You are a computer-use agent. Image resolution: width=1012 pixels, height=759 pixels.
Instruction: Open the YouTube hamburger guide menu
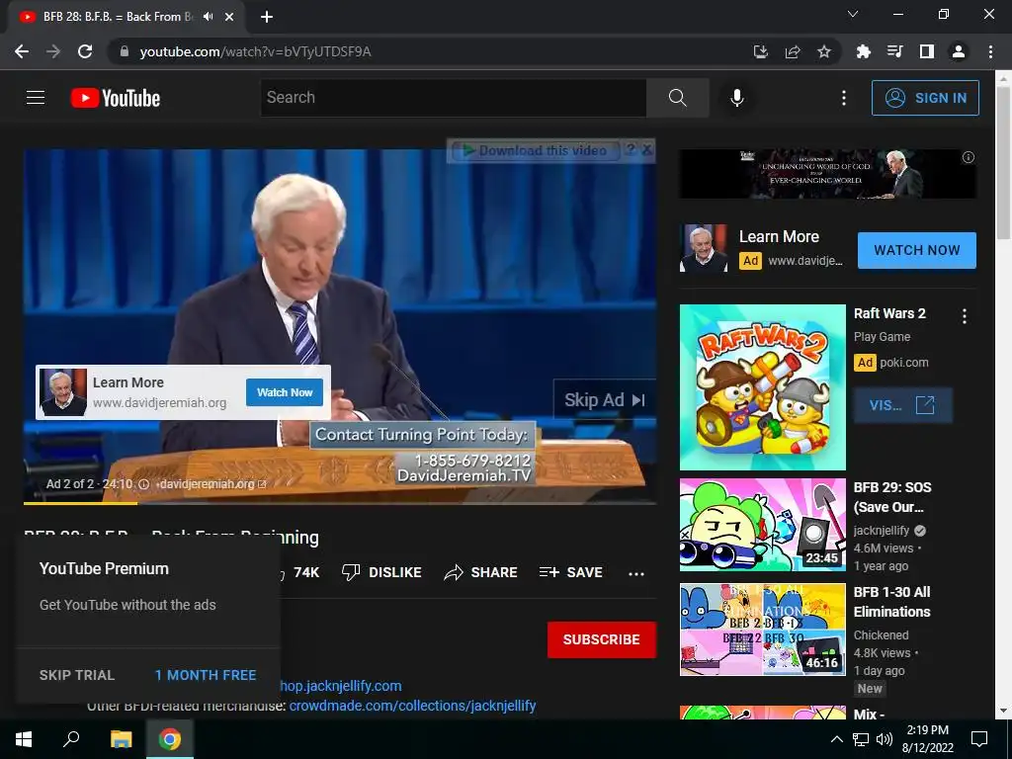click(x=36, y=98)
